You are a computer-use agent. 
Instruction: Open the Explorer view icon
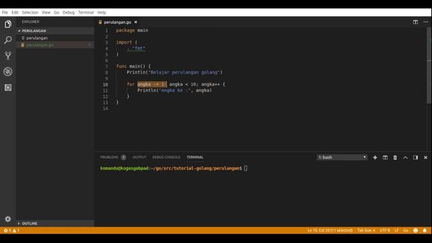pos(7,24)
